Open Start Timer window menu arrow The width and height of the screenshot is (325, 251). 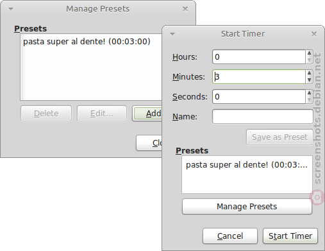[172, 34]
